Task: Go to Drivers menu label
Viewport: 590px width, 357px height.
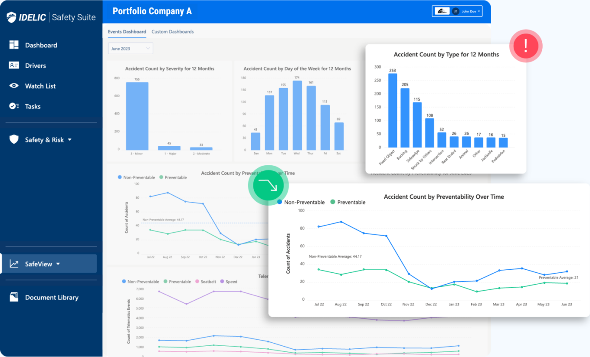Action: 36,66
